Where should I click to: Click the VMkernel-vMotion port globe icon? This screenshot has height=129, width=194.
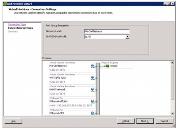pos(93,101)
